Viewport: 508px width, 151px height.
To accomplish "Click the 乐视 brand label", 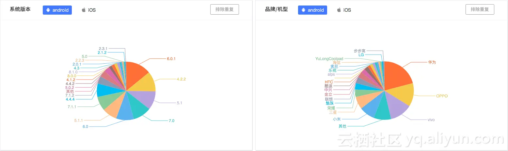I will pyautogui.click(x=332, y=70).
